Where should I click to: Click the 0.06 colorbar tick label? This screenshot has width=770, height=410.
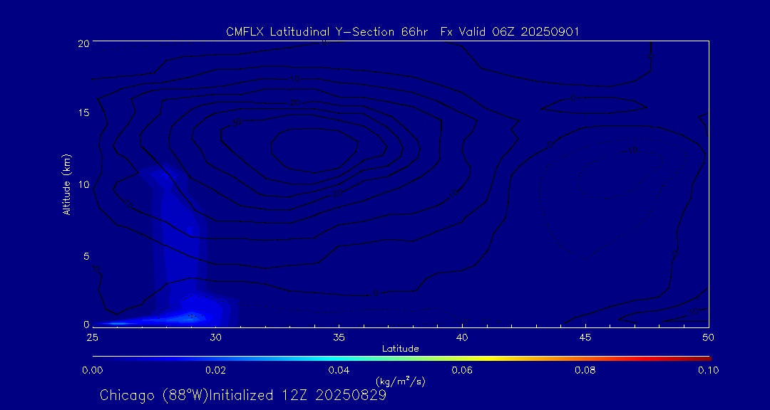click(462, 370)
